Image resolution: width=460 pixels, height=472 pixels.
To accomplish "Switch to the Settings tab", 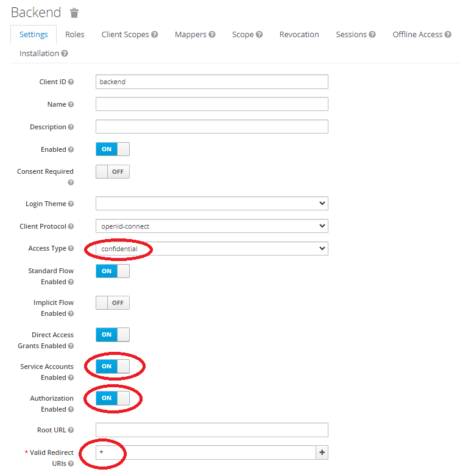I will click(x=34, y=35).
